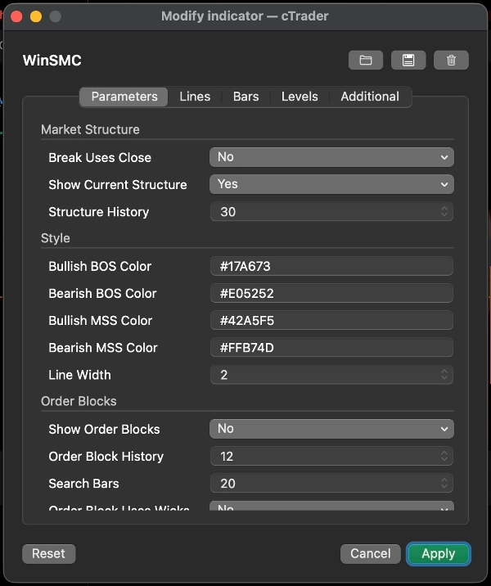Open the Break Uses Close dropdown
This screenshot has width=491, height=586.
coord(331,157)
